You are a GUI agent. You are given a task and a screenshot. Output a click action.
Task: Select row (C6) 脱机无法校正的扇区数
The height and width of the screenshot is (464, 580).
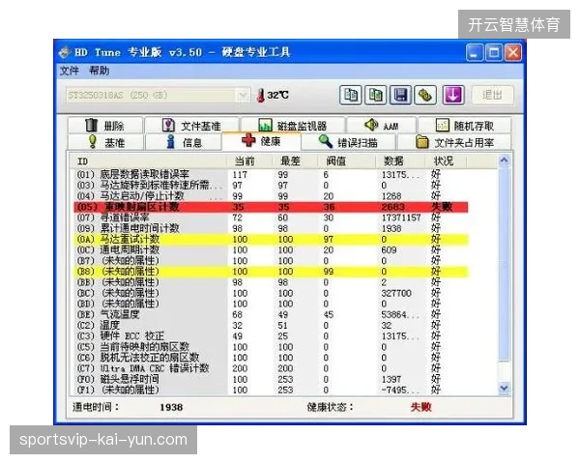[x=271, y=358]
